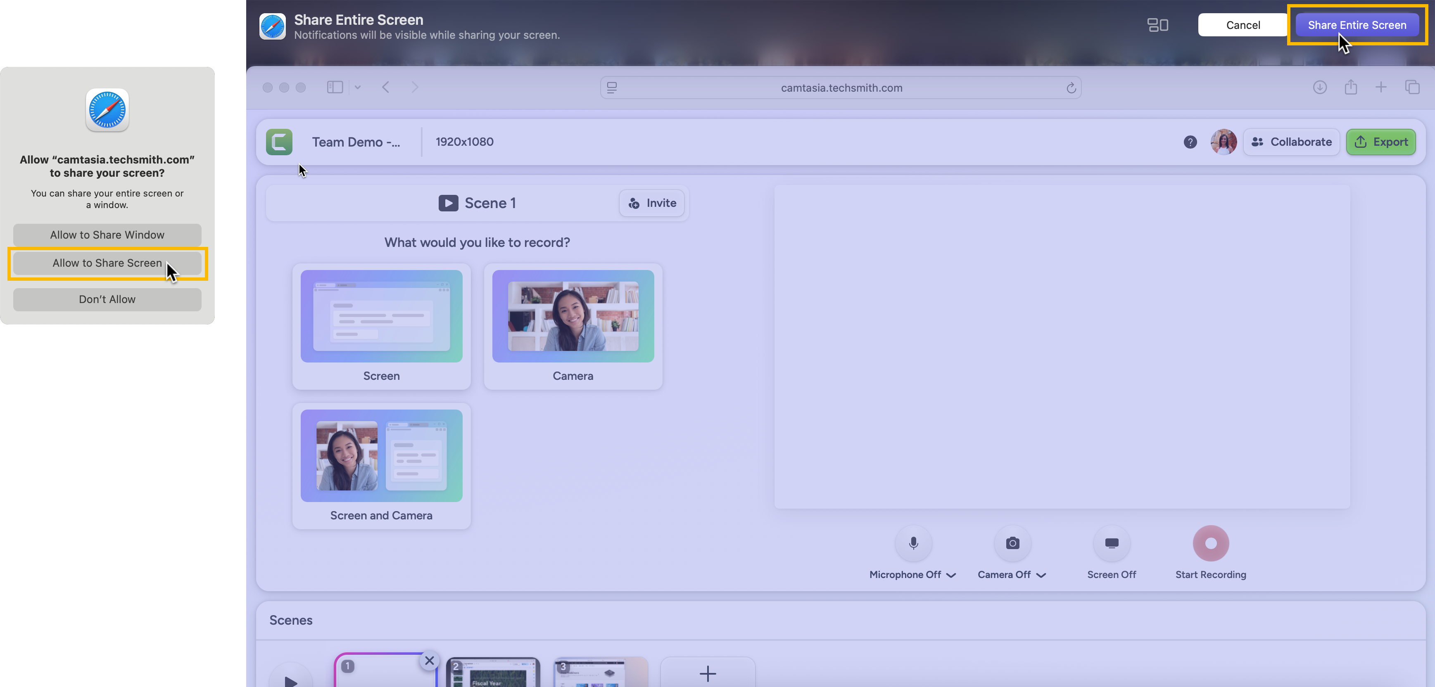
Task: Show Safari tab overview
Action: [1412, 88]
